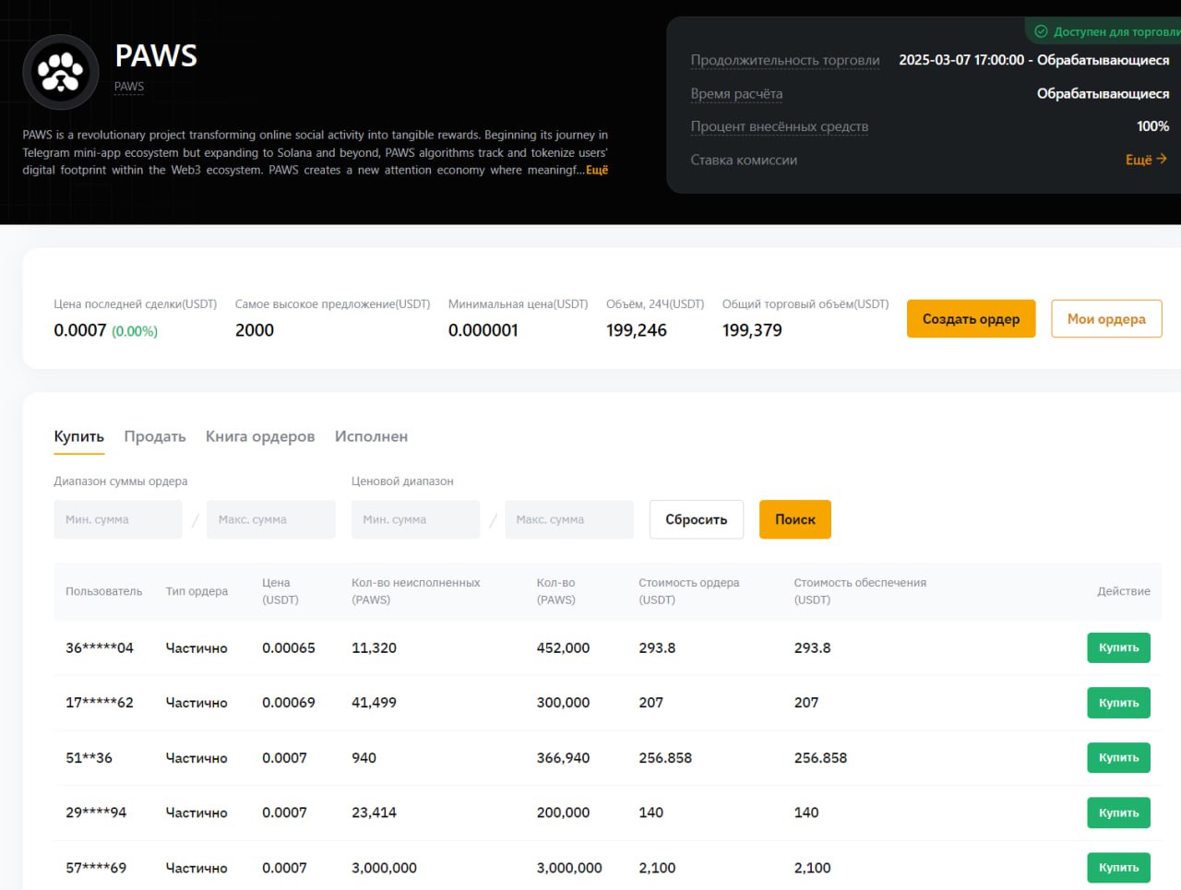Click highest offer value 2000
This screenshot has width=1181, height=890.
(x=255, y=330)
